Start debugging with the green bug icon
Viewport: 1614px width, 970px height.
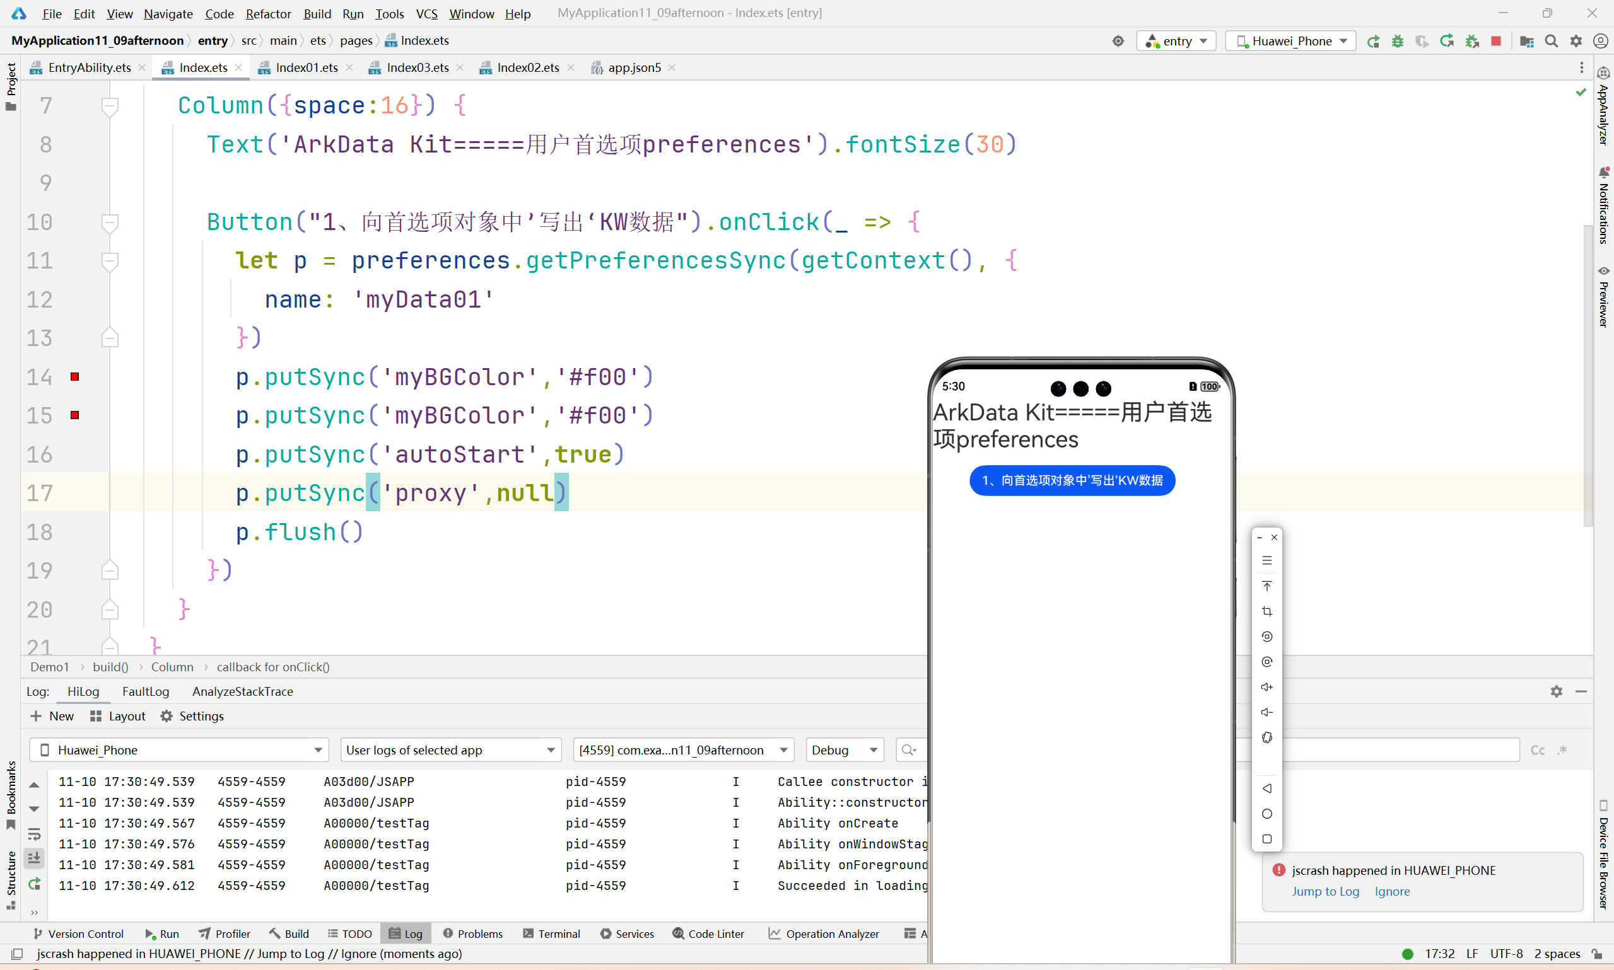pos(1398,41)
